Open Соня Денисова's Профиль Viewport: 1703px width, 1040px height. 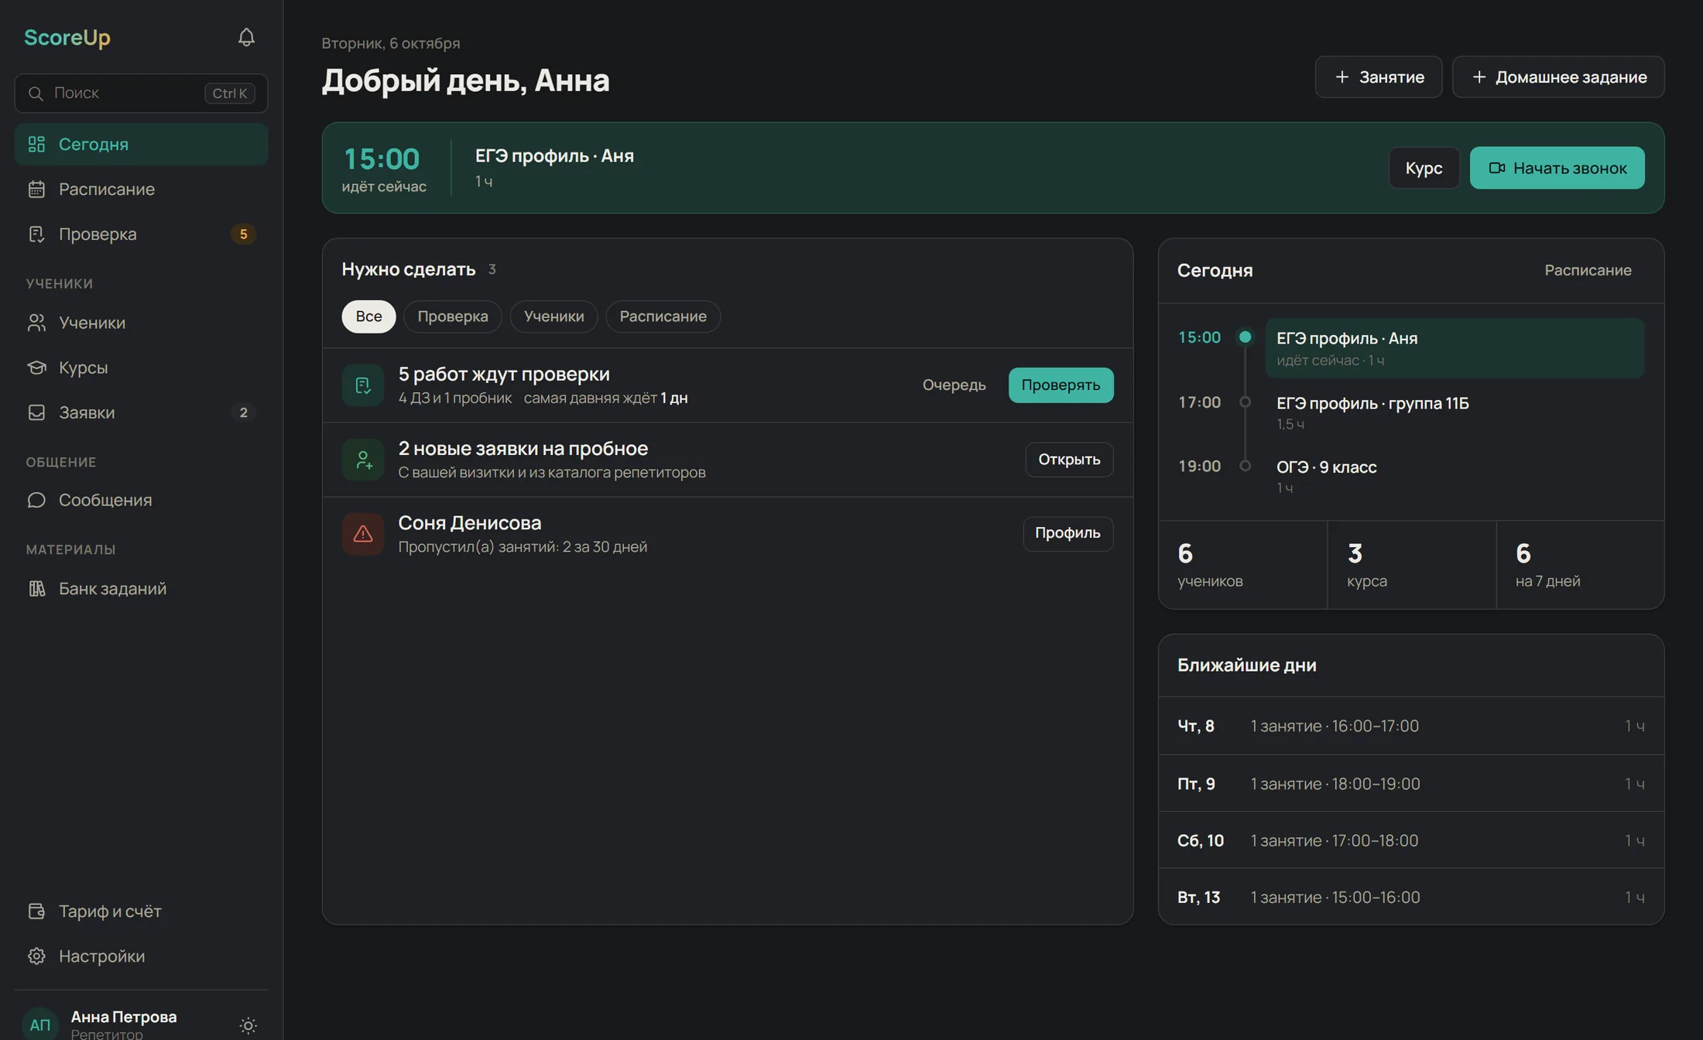[1067, 534]
